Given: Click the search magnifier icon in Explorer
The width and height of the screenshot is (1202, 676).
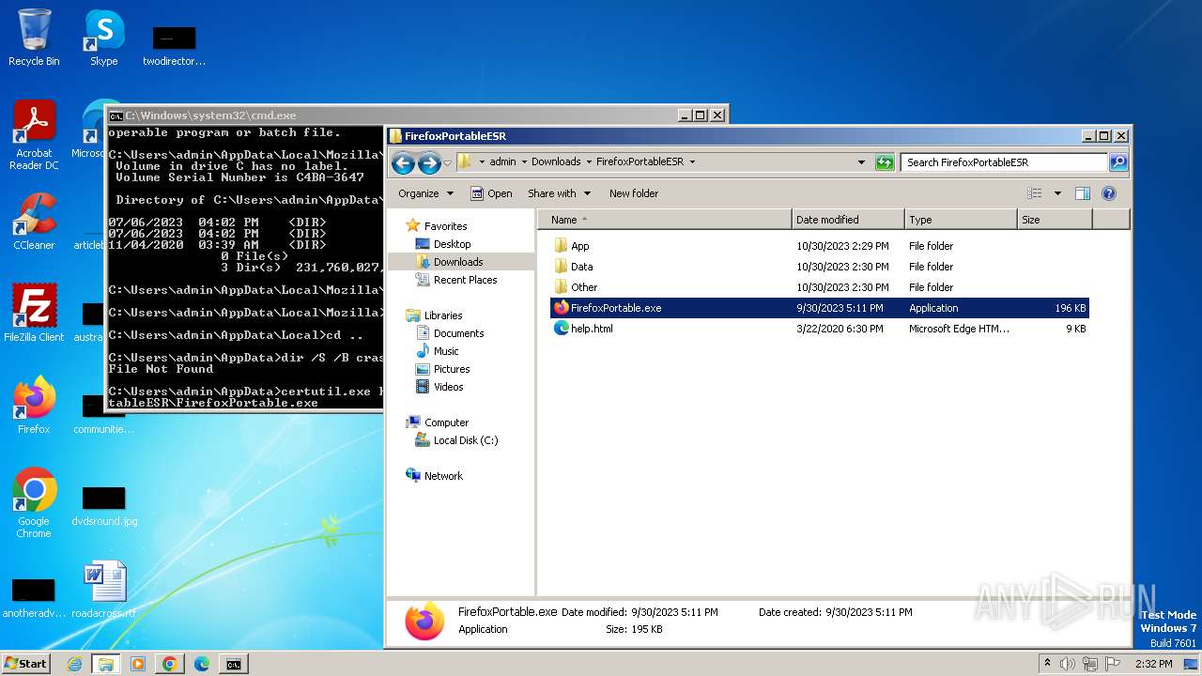Looking at the screenshot, I should [x=1117, y=162].
